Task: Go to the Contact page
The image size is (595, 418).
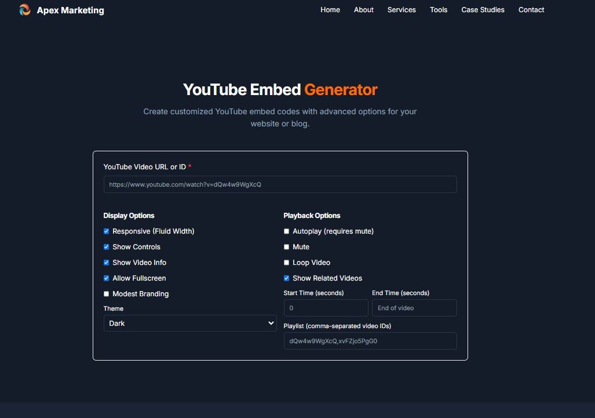Action: click(x=531, y=10)
